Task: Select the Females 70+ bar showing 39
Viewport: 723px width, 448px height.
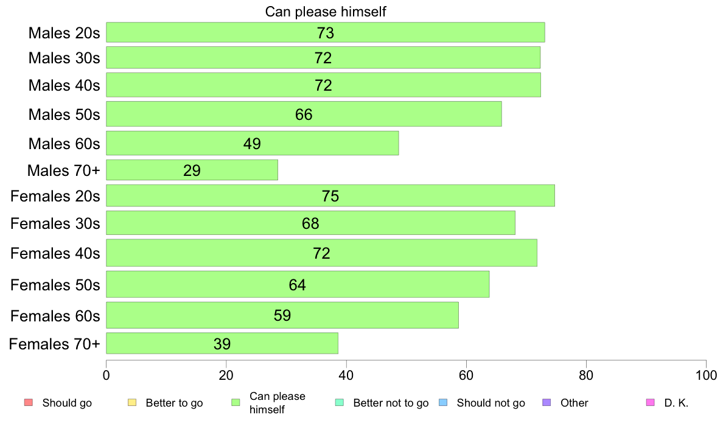Action: point(222,343)
